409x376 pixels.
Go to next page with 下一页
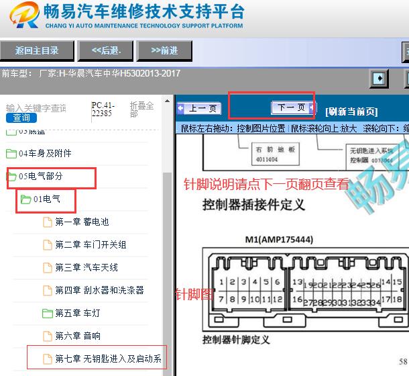click(293, 107)
